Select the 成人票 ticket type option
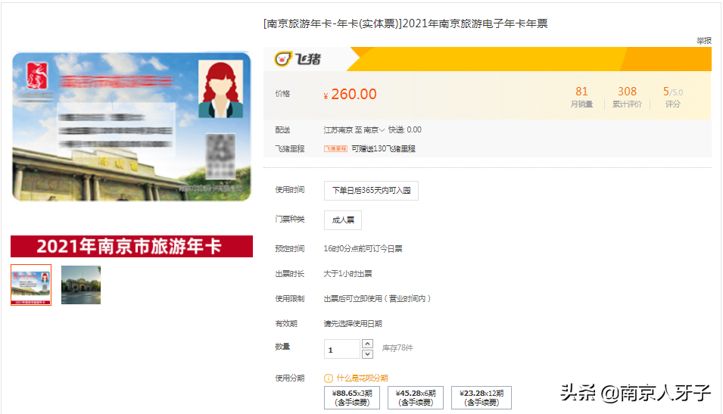Screen dimensions: 723x414 [x=343, y=220]
